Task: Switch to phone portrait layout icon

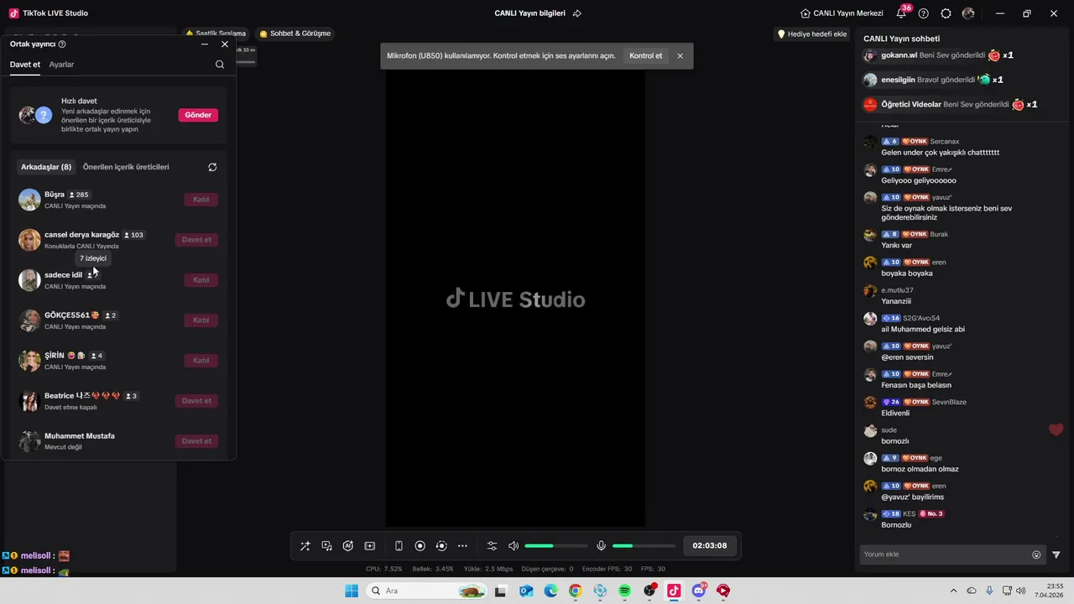Action: tap(399, 546)
